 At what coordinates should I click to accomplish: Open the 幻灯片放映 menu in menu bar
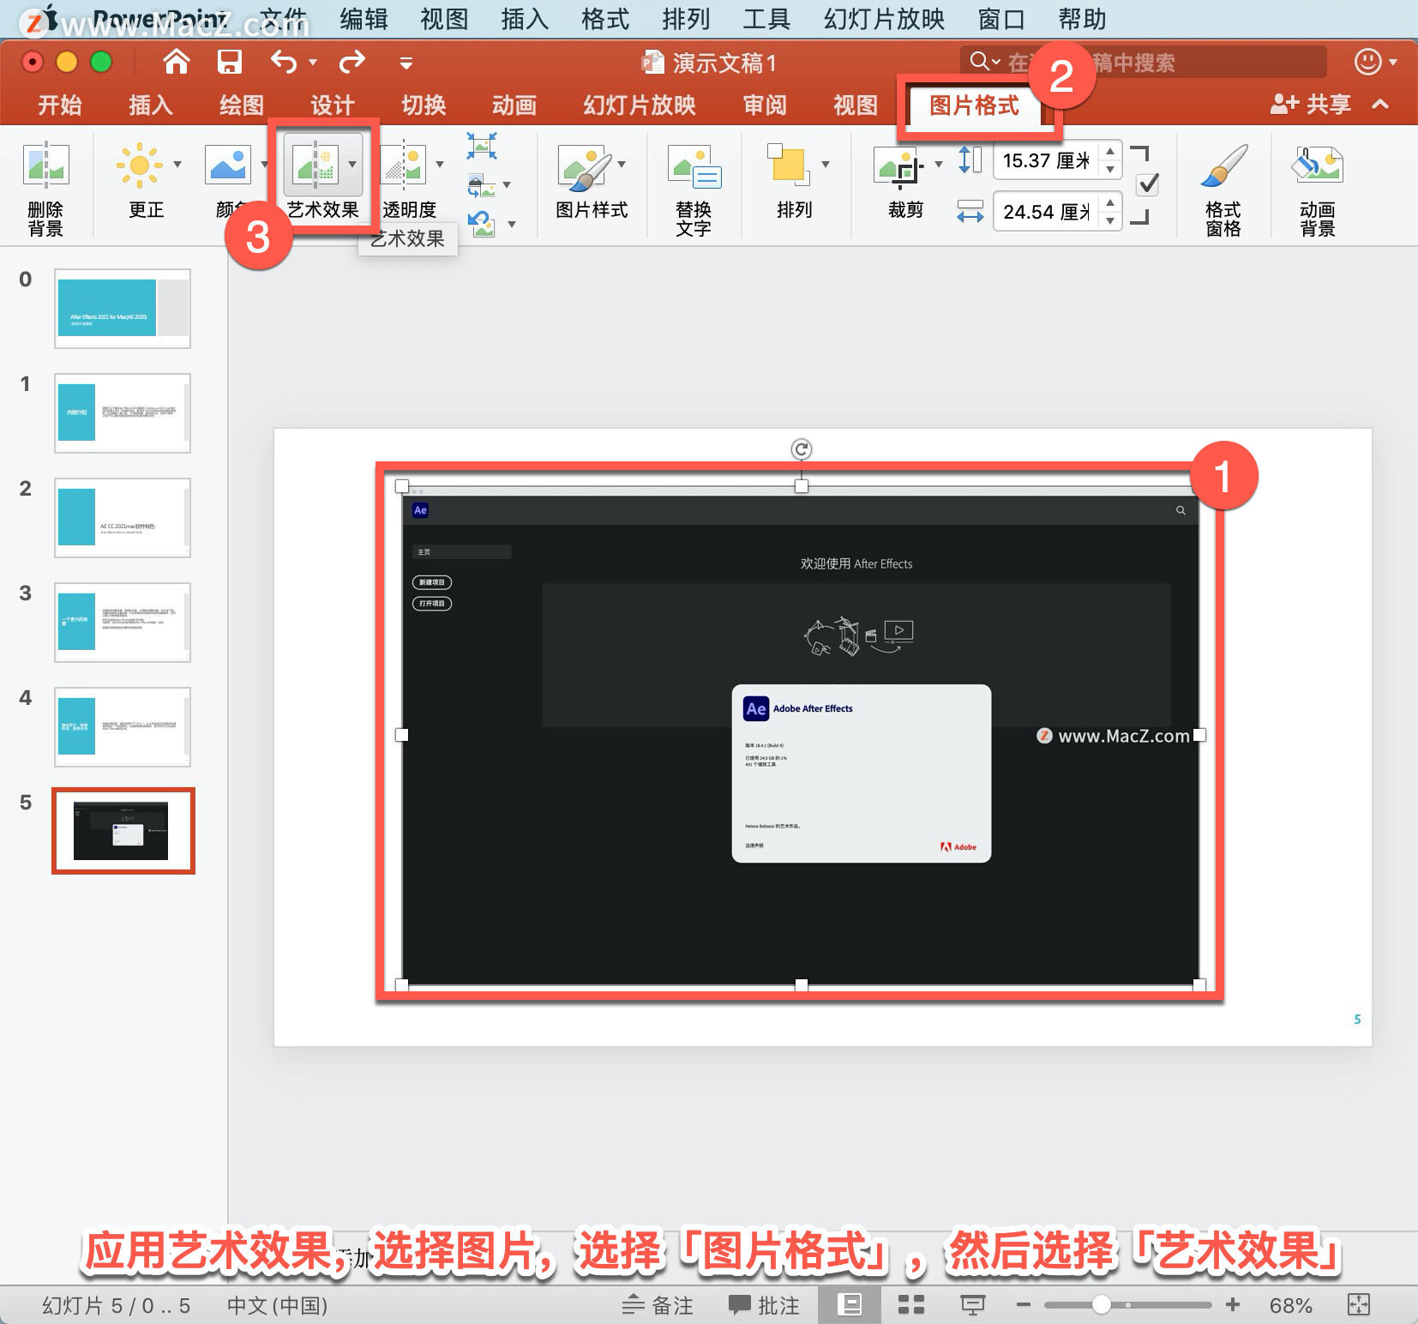point(884,19)
